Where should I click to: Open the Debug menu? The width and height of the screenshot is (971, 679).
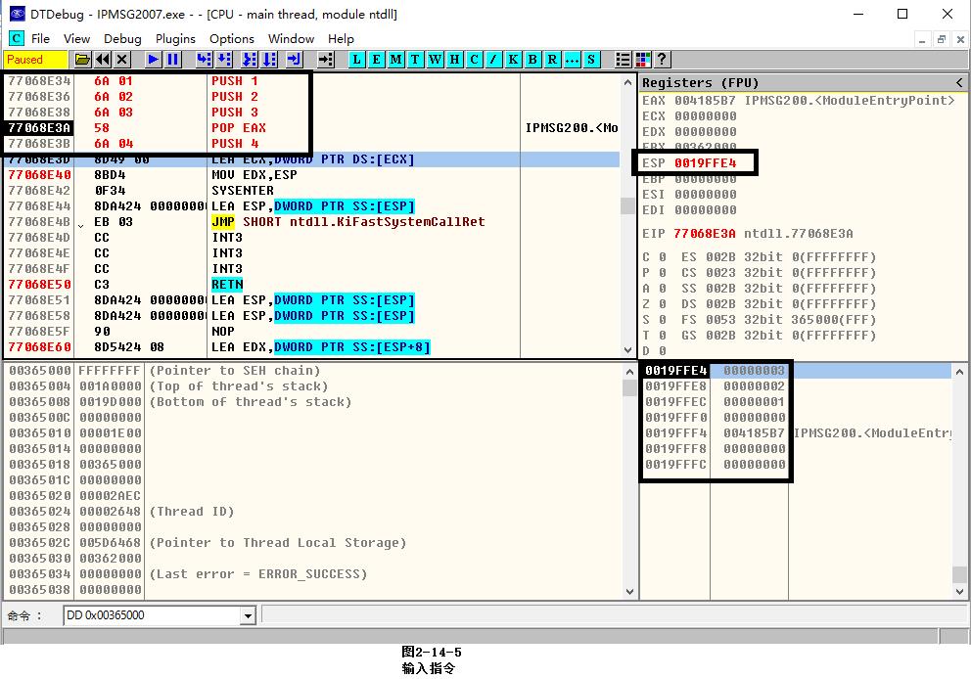tap(122, 39)
